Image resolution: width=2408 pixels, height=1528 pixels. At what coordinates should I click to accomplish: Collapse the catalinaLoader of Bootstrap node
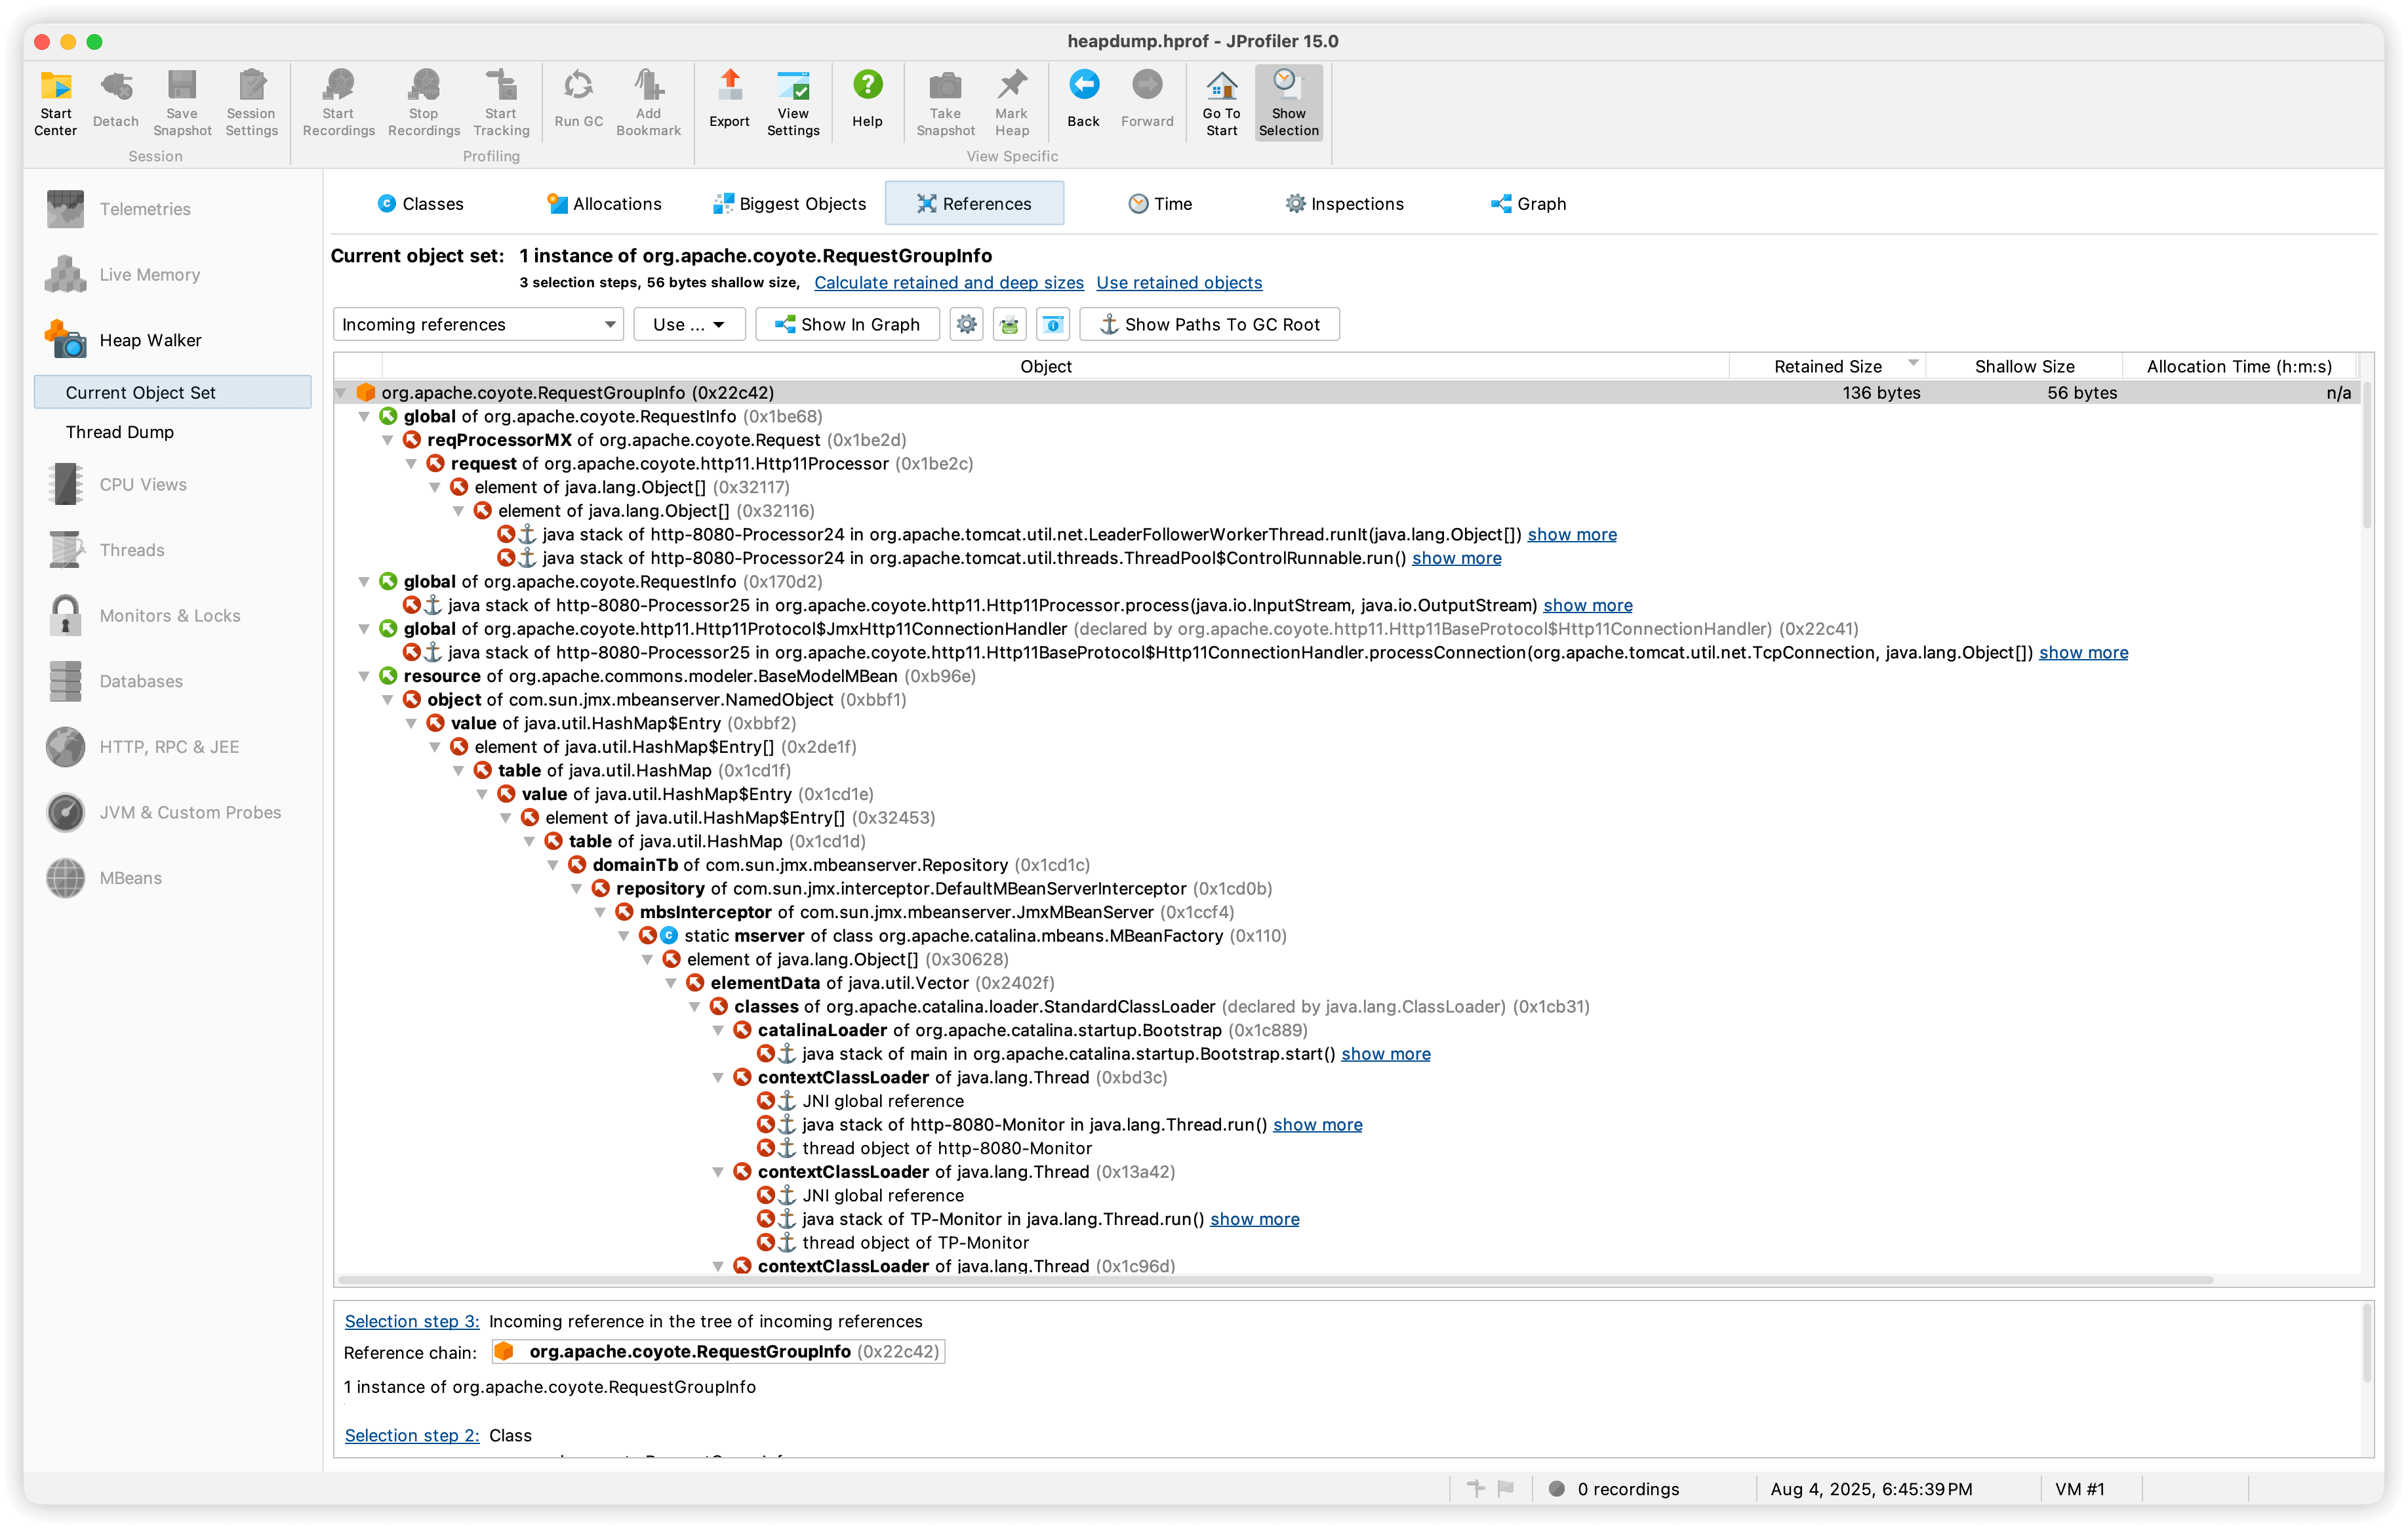tap(718, 1030)
